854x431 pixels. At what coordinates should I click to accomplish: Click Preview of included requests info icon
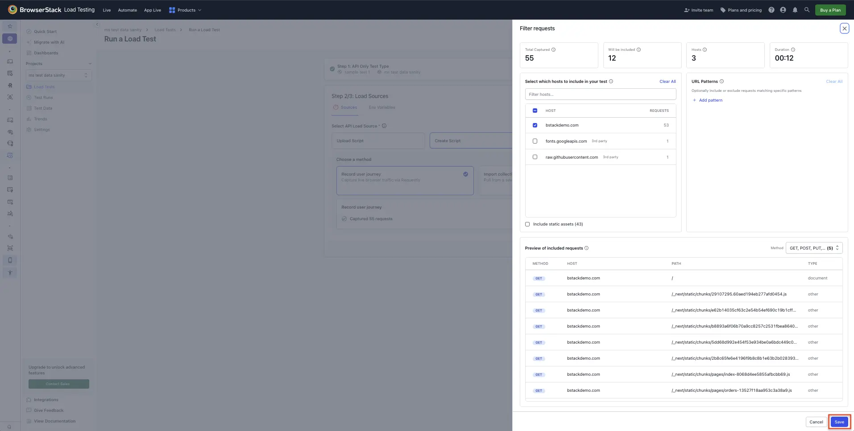point(586,248)
